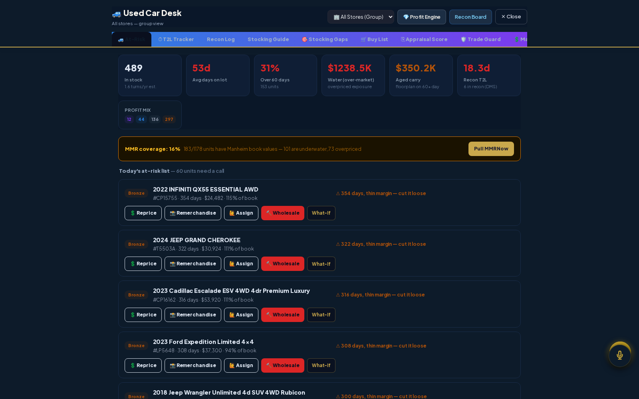Go to the Buy List tab
The height and width of the screenshot is (399, 639).
(374, 40)
